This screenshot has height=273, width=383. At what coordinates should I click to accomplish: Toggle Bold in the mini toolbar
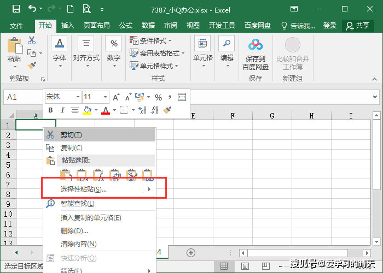(50, 110)
